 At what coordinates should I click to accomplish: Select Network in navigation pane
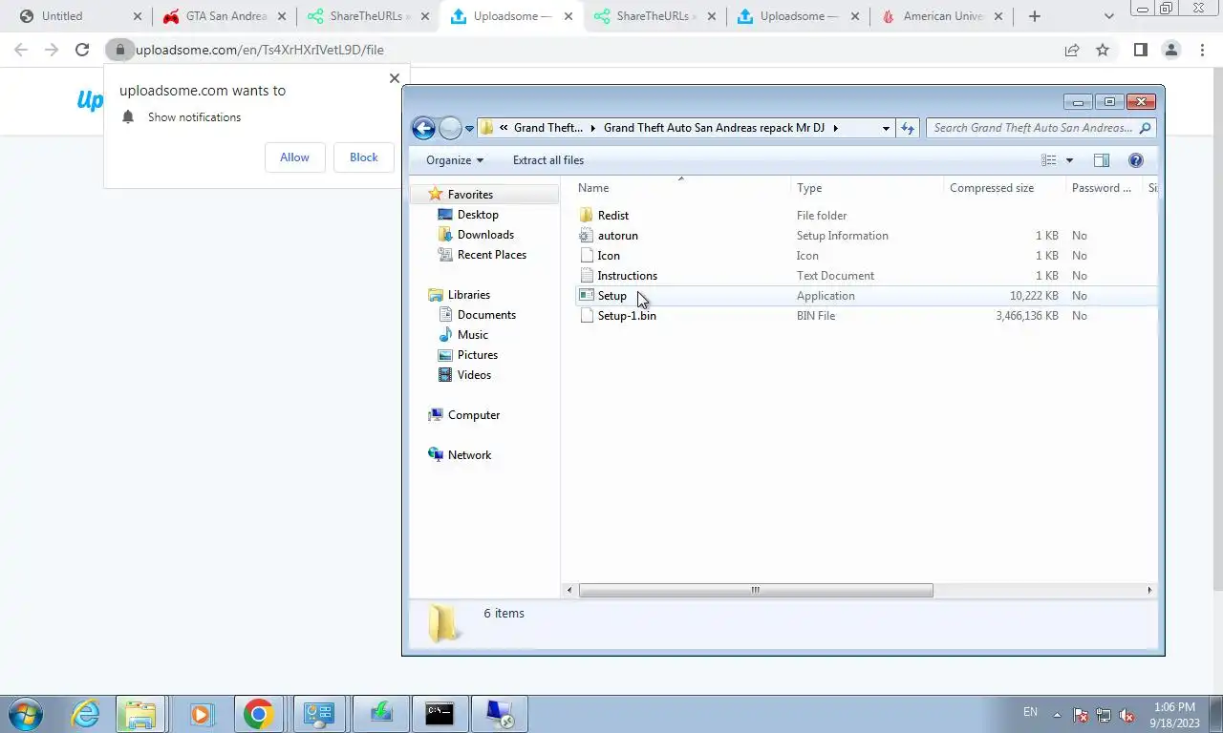pos(469,455)
